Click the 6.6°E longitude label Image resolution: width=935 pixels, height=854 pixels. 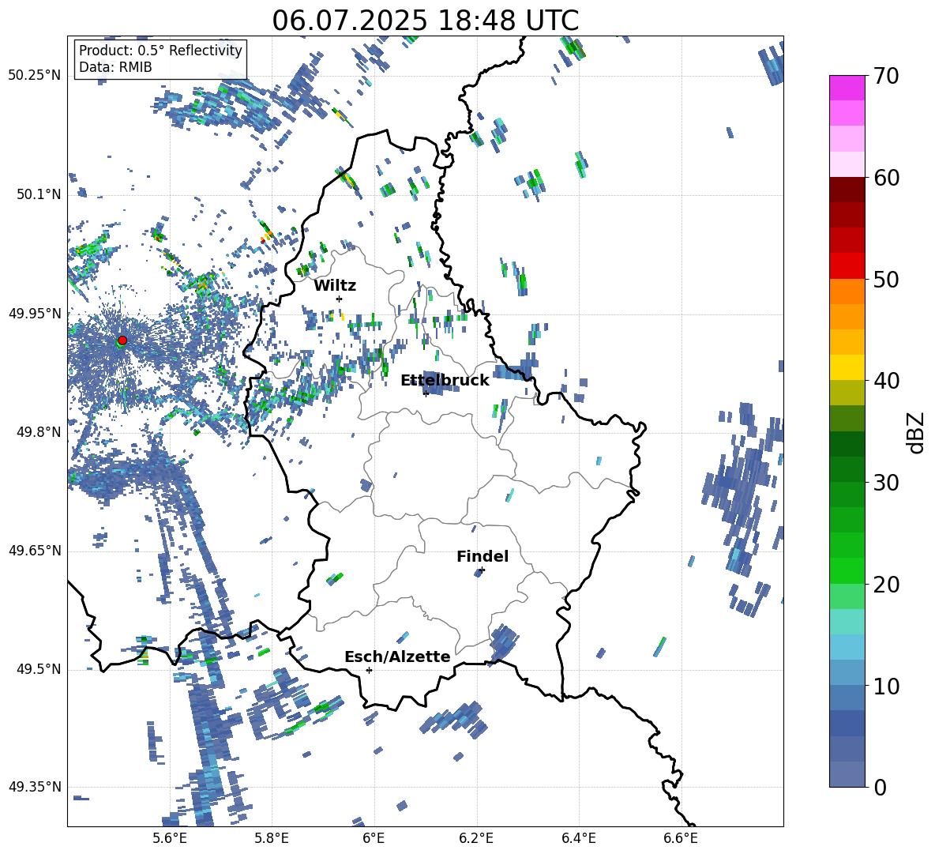[x=681, y=838]
